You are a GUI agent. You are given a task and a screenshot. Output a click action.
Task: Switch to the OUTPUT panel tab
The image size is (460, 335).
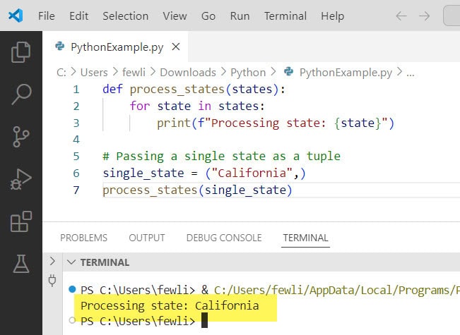coord(147,238)
